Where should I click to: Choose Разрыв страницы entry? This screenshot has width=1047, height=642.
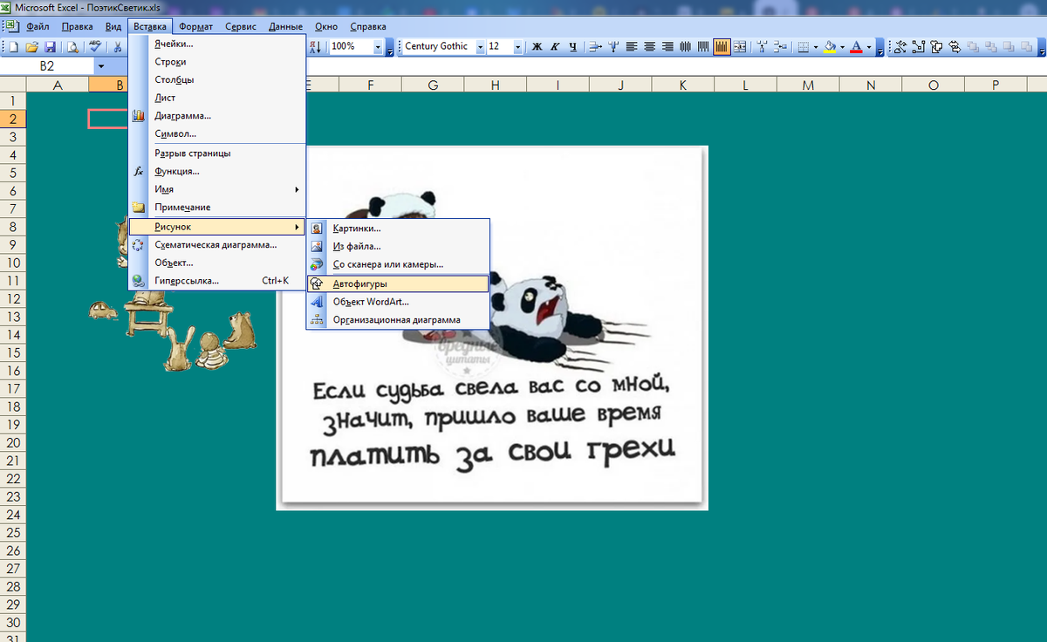tap(217, 153)
